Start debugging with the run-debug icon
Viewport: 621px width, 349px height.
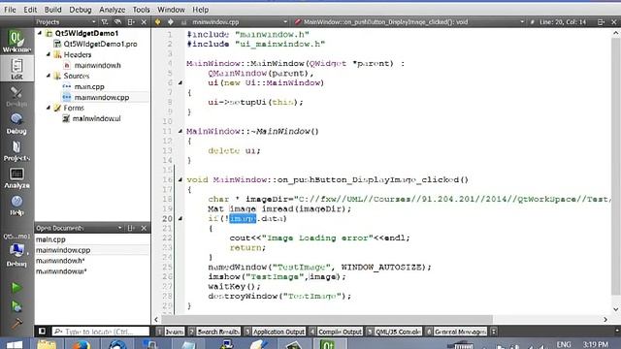(16, 306)
